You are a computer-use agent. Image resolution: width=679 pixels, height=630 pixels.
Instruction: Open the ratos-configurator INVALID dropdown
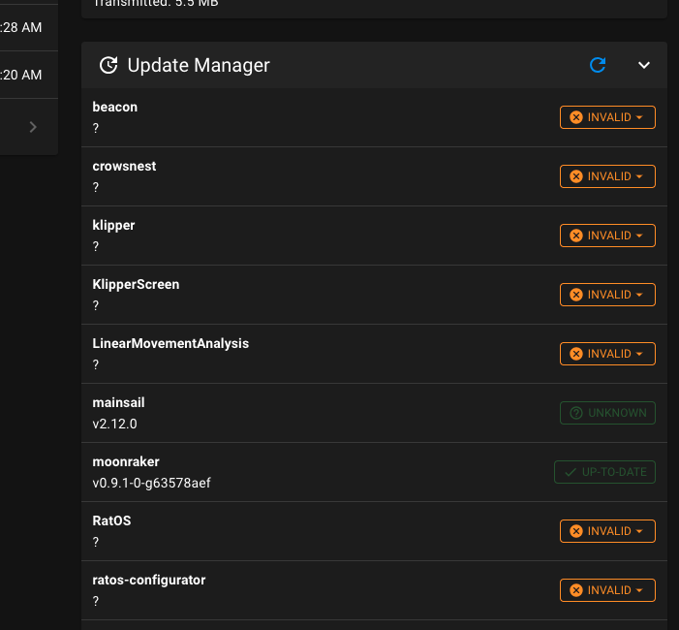point(607,590)
